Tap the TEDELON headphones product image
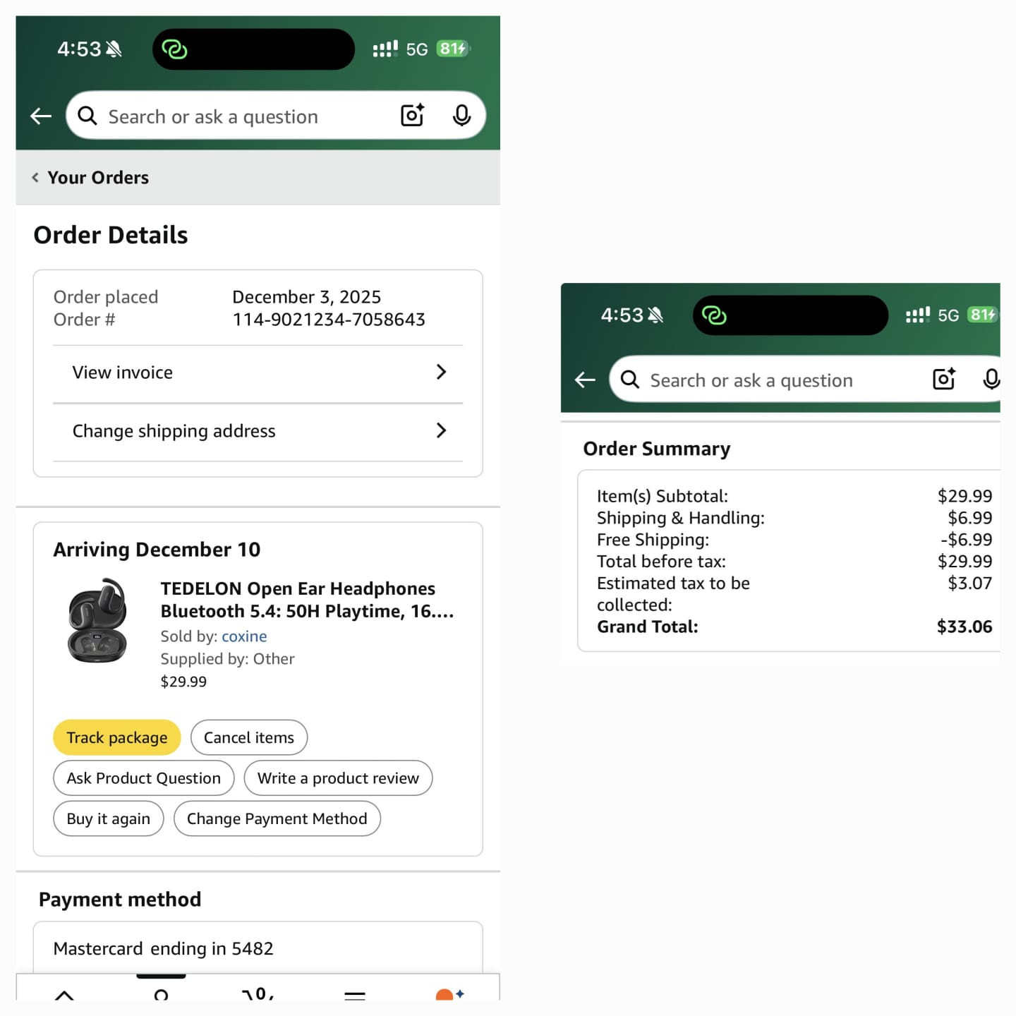 (x=97, y=621)
